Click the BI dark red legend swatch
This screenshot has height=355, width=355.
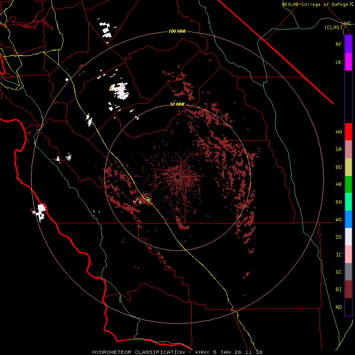[x=348, y=290]
